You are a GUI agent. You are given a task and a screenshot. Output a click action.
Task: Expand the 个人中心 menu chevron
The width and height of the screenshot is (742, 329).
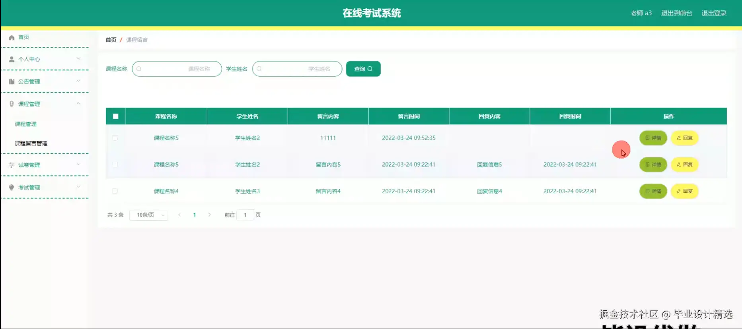click(78, 59)
